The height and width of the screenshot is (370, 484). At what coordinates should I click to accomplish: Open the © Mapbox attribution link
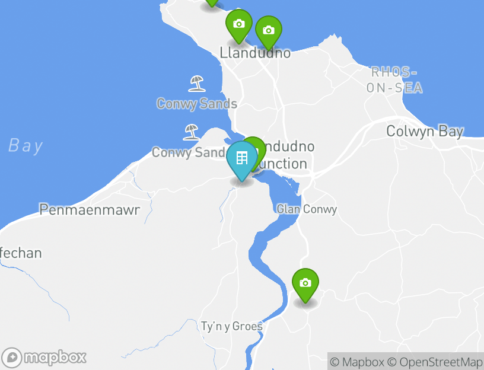[x=357, y=362]
